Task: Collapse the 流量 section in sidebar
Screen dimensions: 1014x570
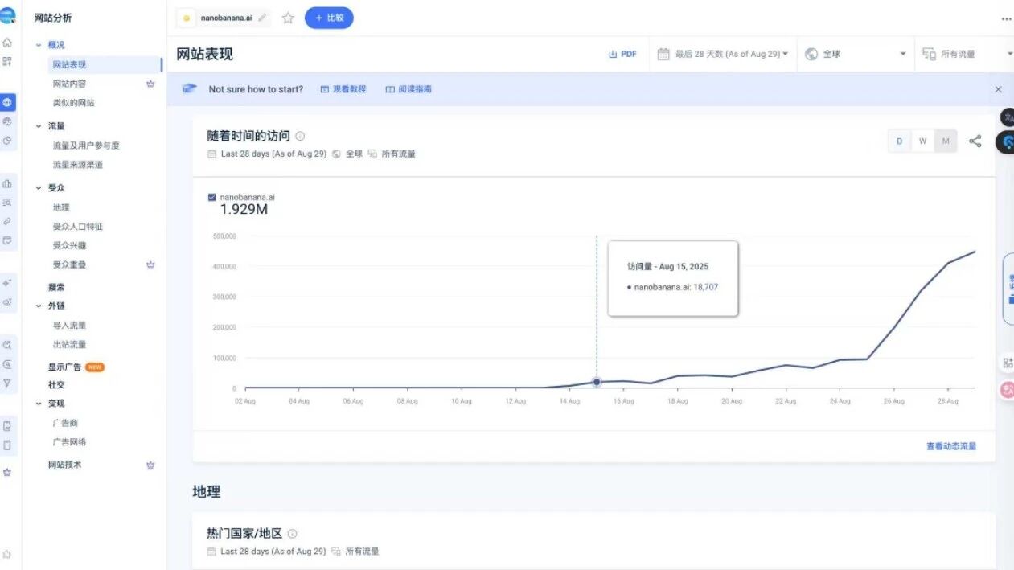Action: tap(39, 126)
